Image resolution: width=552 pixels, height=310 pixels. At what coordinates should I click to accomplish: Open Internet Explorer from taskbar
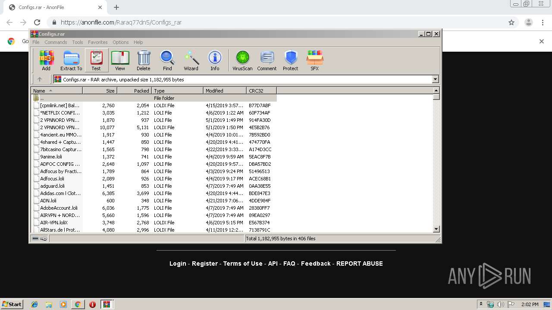(x=34, y=304)
